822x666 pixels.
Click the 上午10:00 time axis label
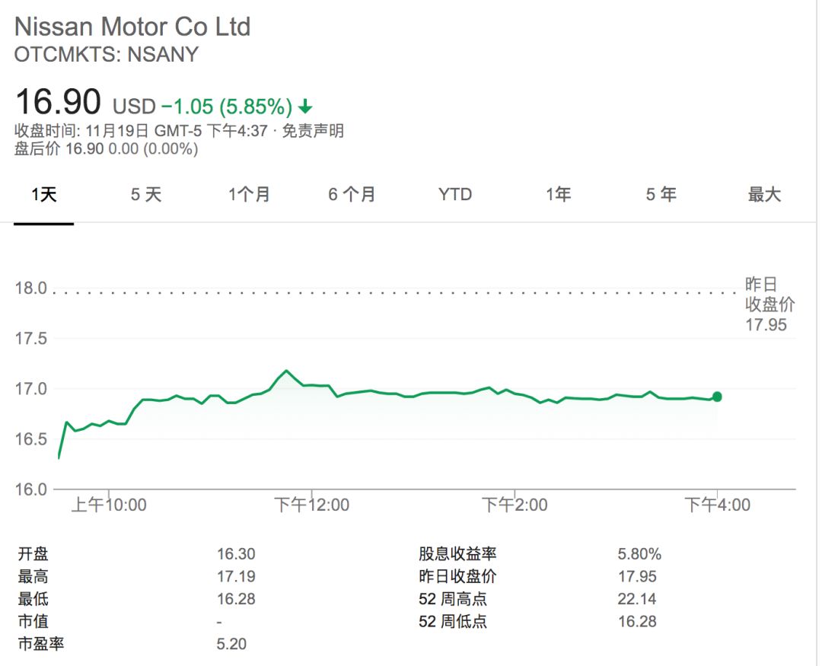pos(109,505)
